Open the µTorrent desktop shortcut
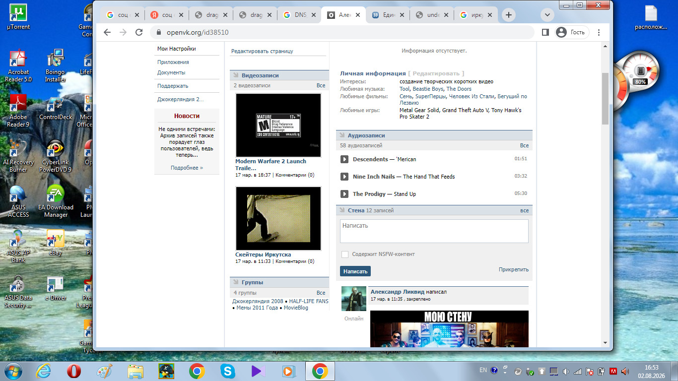 (x=18, y=17)
